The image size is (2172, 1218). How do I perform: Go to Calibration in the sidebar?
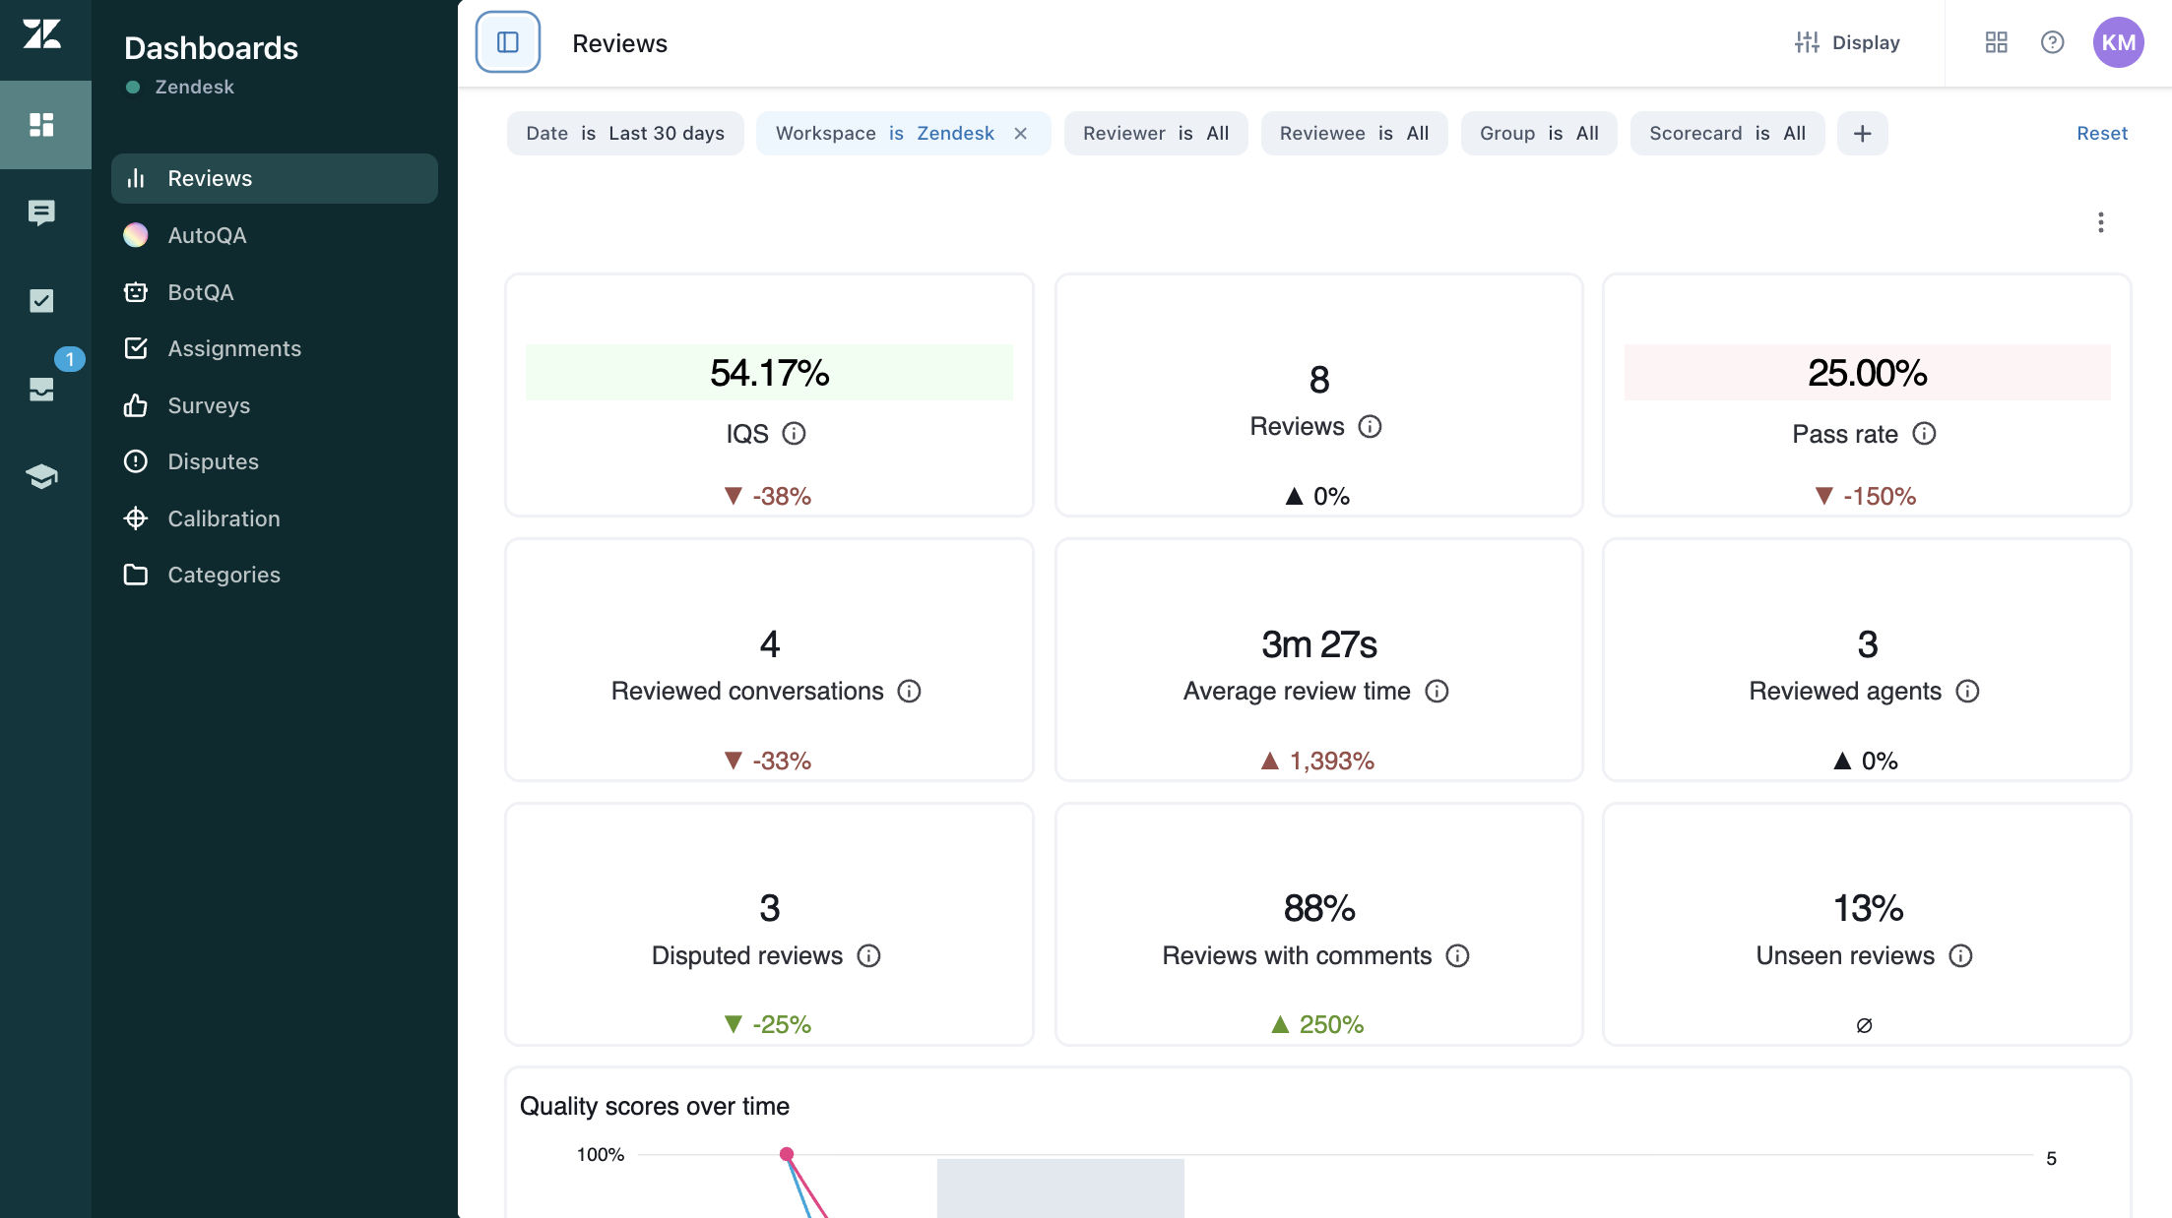click(x=224, y=518)
